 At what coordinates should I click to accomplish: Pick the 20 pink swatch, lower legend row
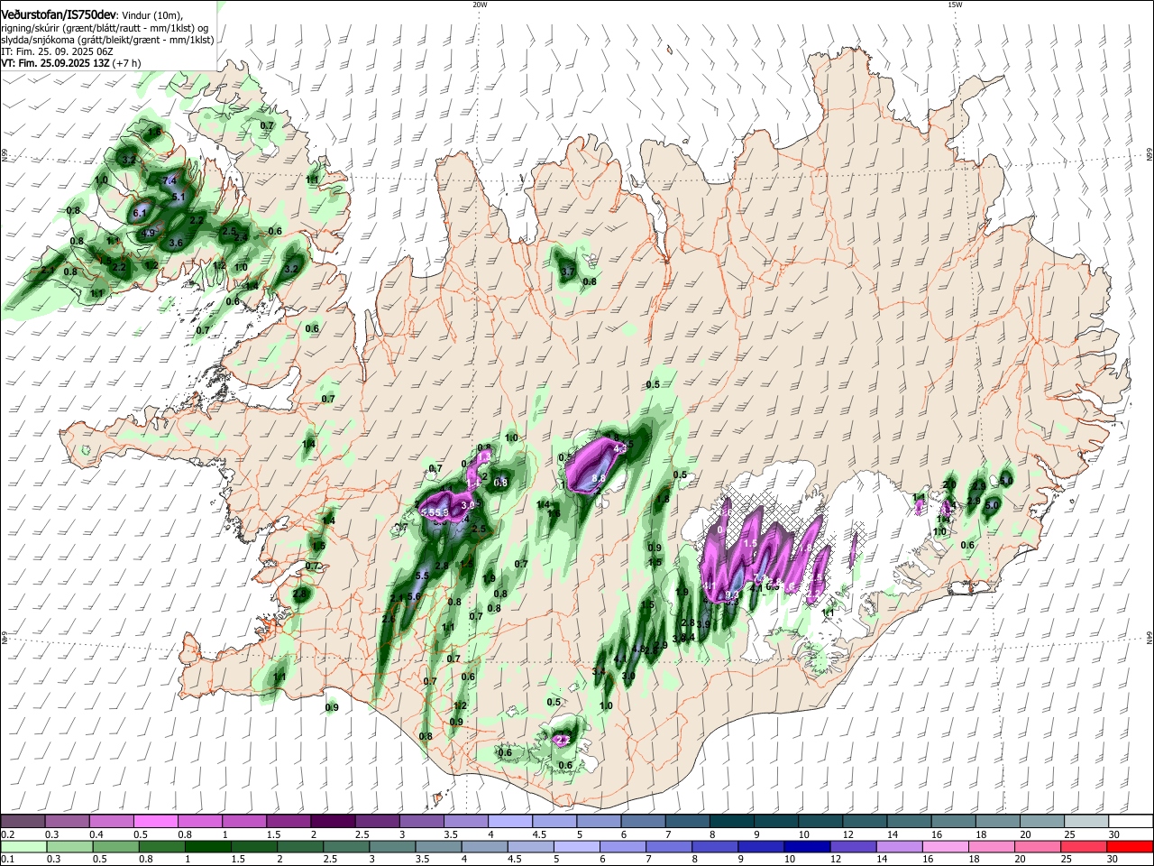coord(1038,846)
